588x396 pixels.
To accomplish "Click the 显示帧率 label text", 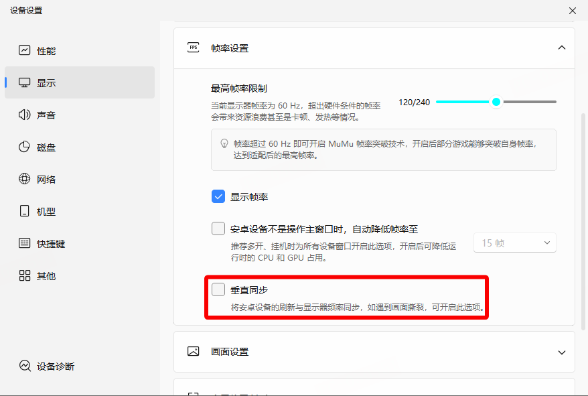I will pyautogui.click(x=249, y=197).
